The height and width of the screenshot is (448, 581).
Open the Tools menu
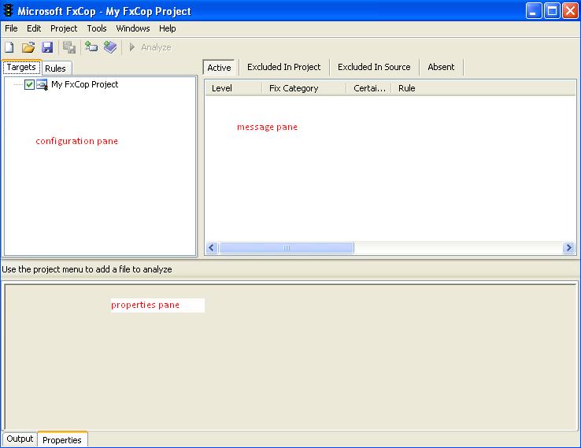(97, 28)
